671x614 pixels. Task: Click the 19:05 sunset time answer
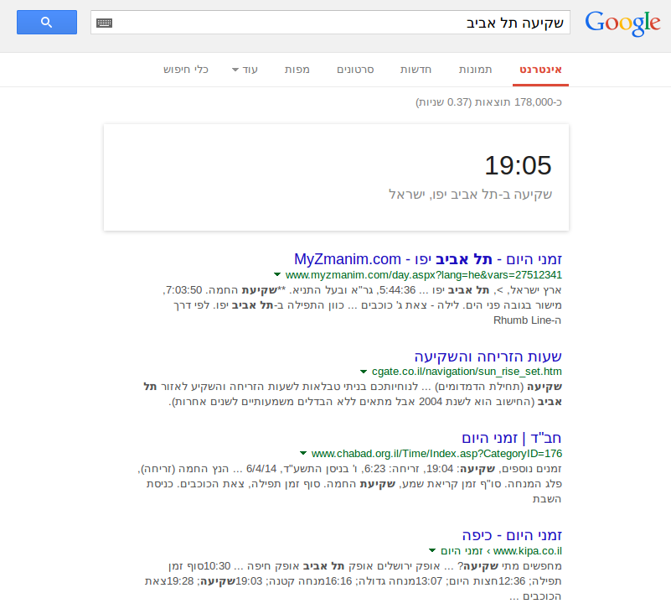[518, 165]
